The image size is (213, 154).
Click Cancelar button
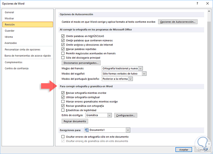(203, 150)
